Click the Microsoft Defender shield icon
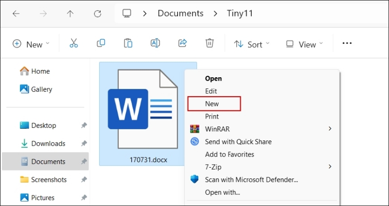Screen dimensions: 389x206 coord(194,179)
